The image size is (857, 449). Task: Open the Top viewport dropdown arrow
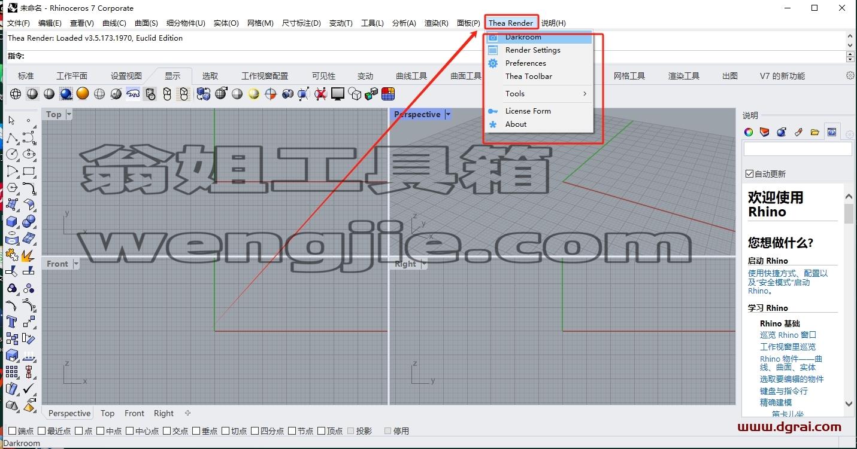69,114
